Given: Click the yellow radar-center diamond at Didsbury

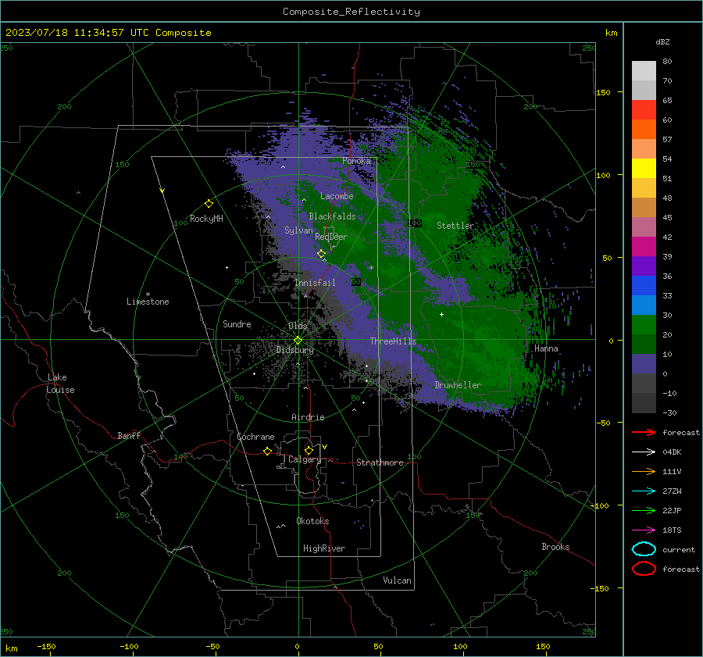Looking at the screenshot, I should coord(298,340).
